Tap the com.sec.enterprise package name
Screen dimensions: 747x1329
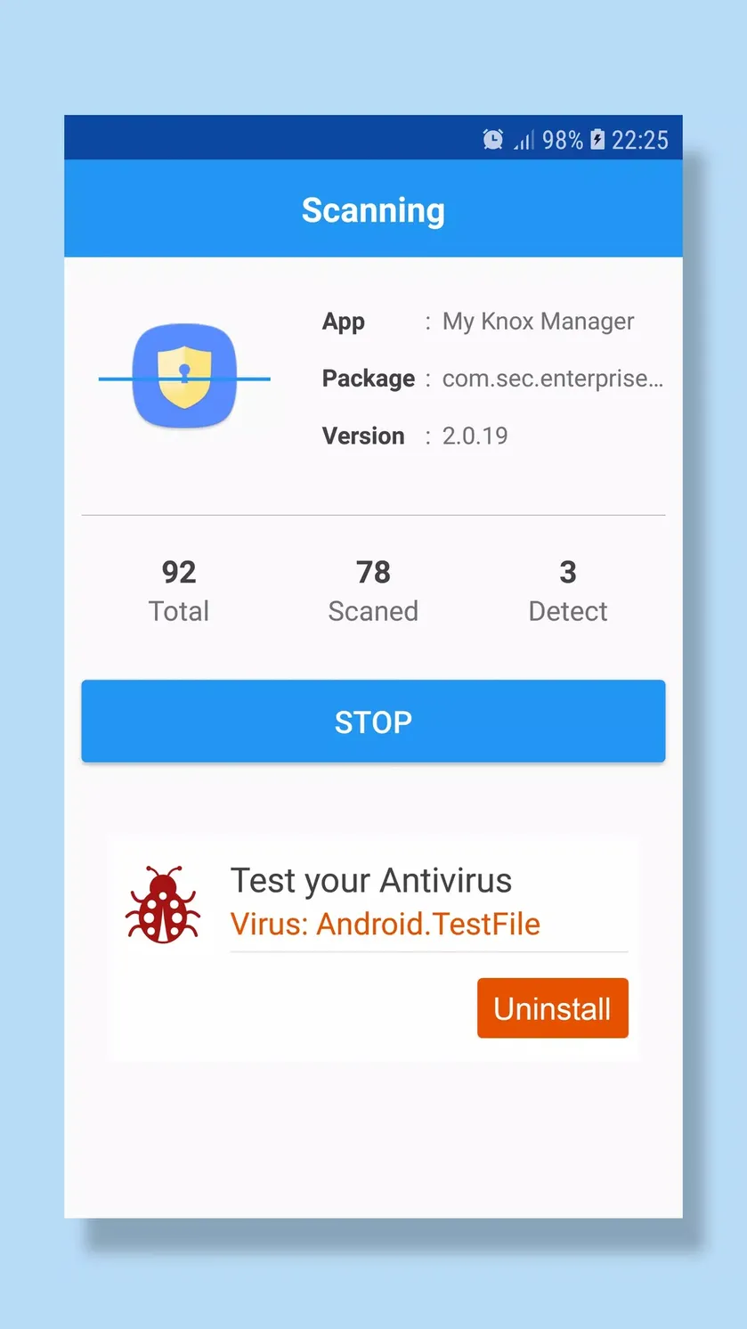[x=553, y=379]
